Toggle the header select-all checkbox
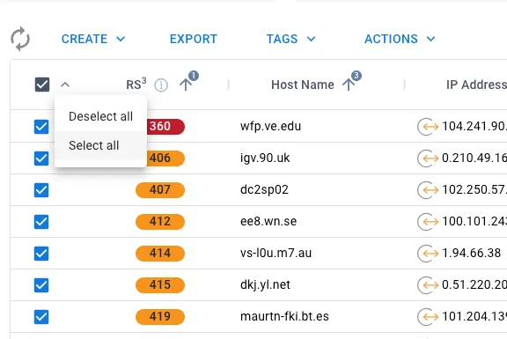The height and width of the screenshot is (339, 507). (42, 85)
